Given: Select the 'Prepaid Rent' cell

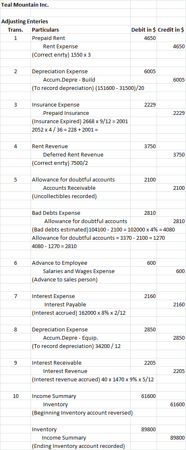Looking at the screenshot, I should point(48,38).
